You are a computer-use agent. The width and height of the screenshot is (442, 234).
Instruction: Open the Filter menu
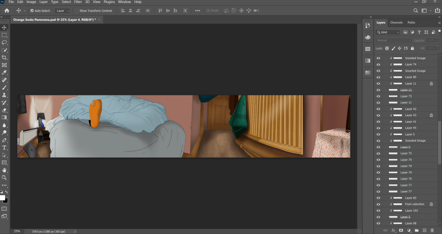click(78, 2)
